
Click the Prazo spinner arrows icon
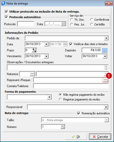(34, 50)
